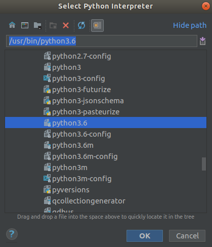
Task: Click the qcollectiongenerator file icon
Action: pos(47,201)
